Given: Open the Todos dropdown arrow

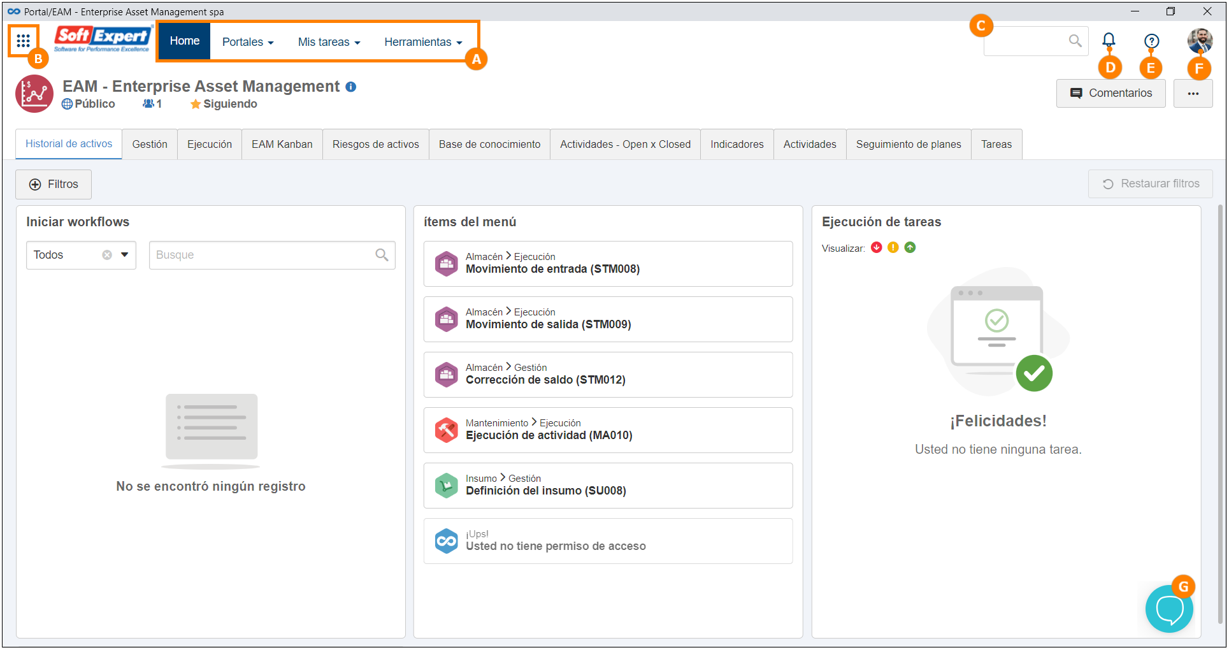Looking at the screenshot, I should [125, 255].
